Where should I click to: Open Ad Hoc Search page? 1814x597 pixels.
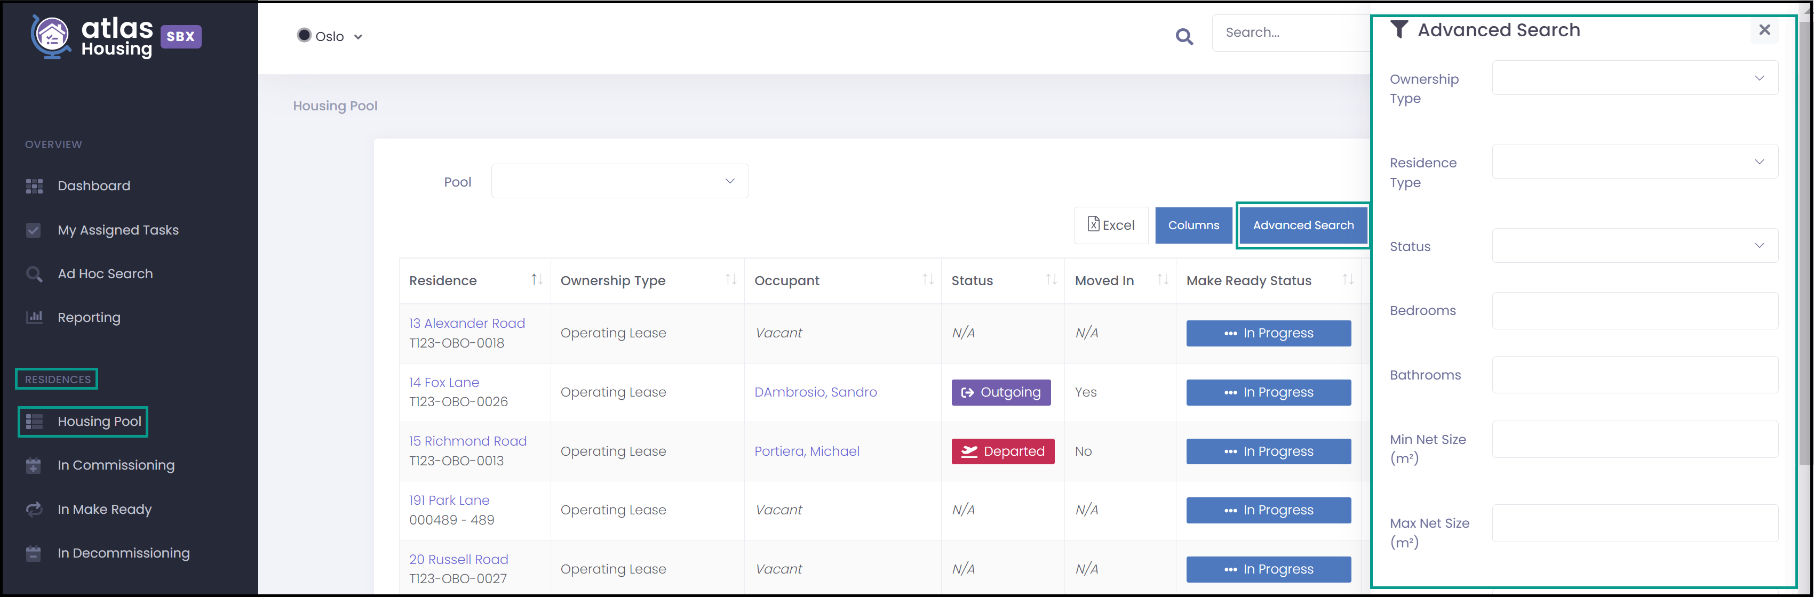tap(105, 273)
